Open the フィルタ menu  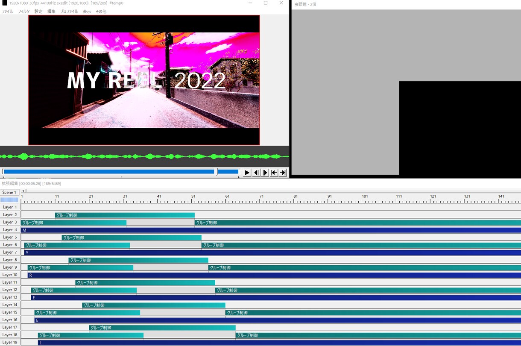tap(24, 12)
